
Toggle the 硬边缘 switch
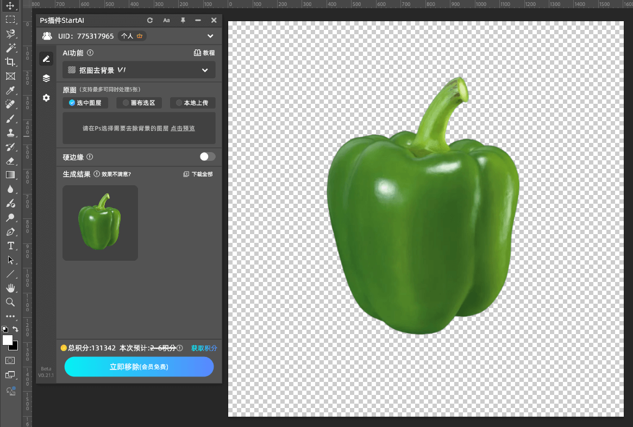click(207, 156)
